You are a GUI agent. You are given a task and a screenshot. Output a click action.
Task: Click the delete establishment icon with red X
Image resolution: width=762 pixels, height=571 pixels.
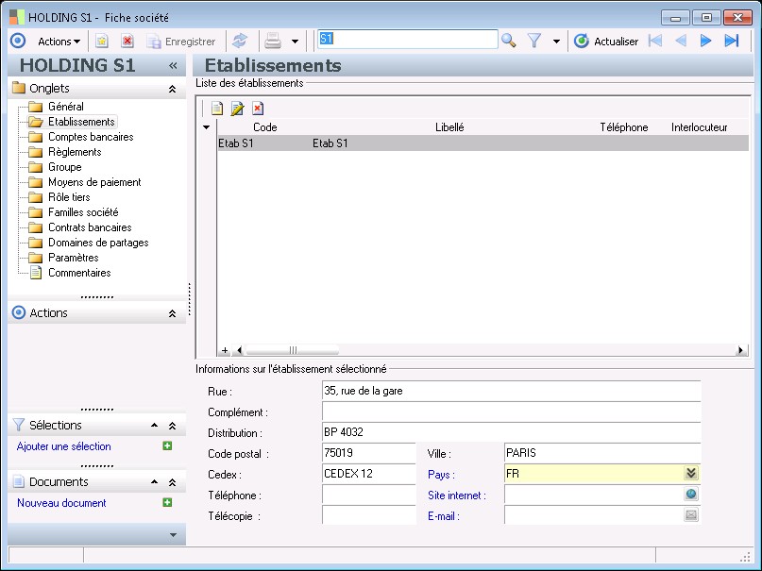(x=257, y=109)
